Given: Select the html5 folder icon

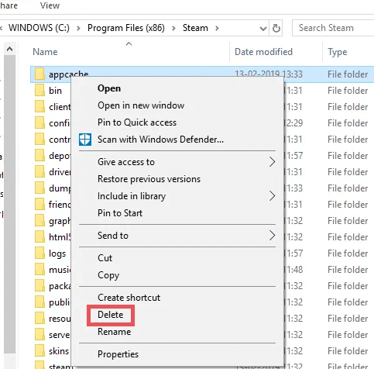Looking at the screenshot, I should [x=39, y=237].
